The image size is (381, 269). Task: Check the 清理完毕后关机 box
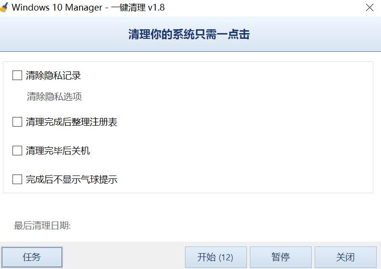[x=17, y=151]
